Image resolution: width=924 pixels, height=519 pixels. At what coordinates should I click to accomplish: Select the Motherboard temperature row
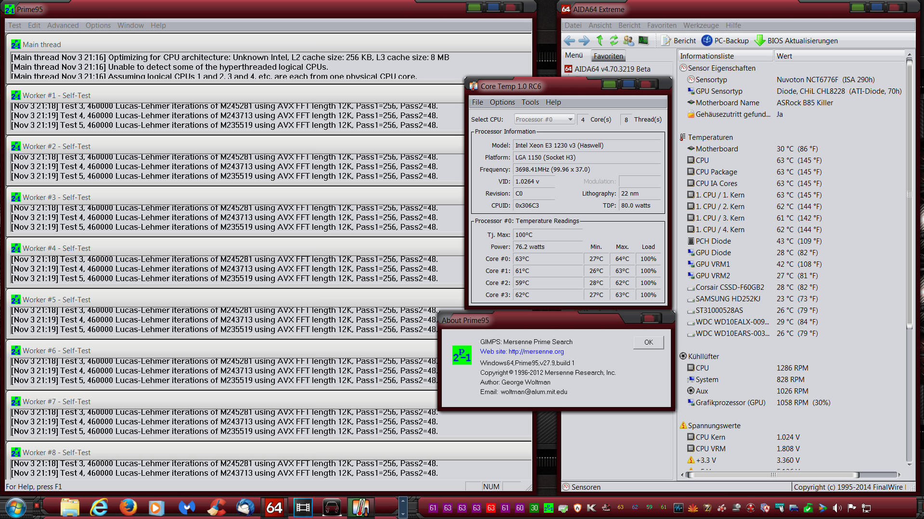pos(752,149)
